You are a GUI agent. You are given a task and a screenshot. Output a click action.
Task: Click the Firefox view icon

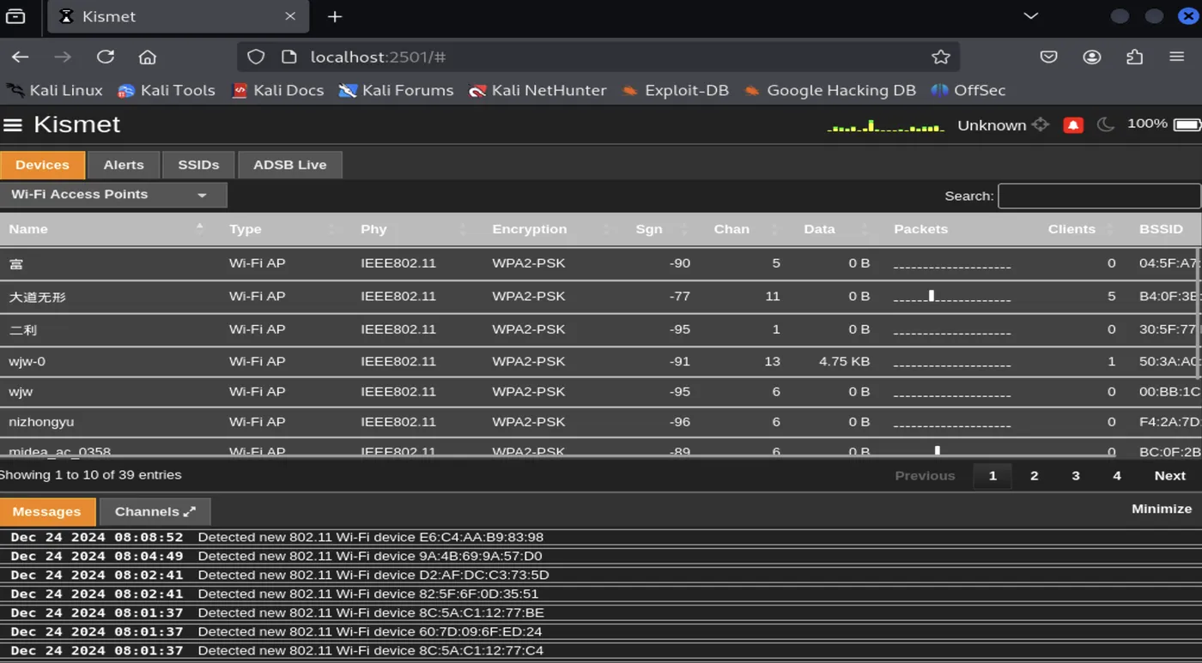click(x=15, y=16)
